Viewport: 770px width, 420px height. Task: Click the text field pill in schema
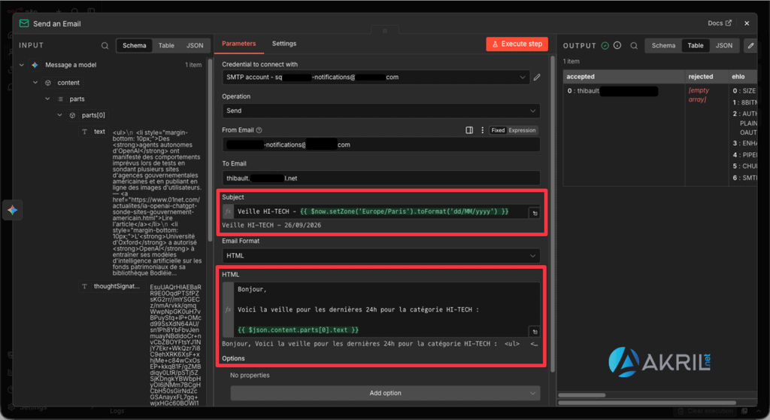(x=93, y=132)
